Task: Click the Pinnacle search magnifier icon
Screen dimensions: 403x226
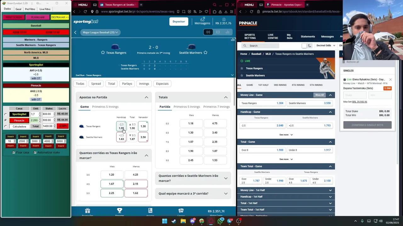Action: (x=245, y=46)
